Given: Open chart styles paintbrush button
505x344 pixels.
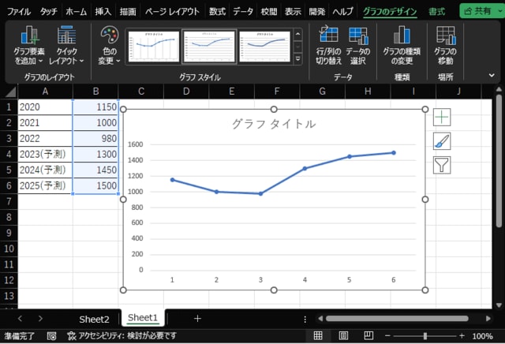Looking at the screenshot, I should click(x=442, y=141).
